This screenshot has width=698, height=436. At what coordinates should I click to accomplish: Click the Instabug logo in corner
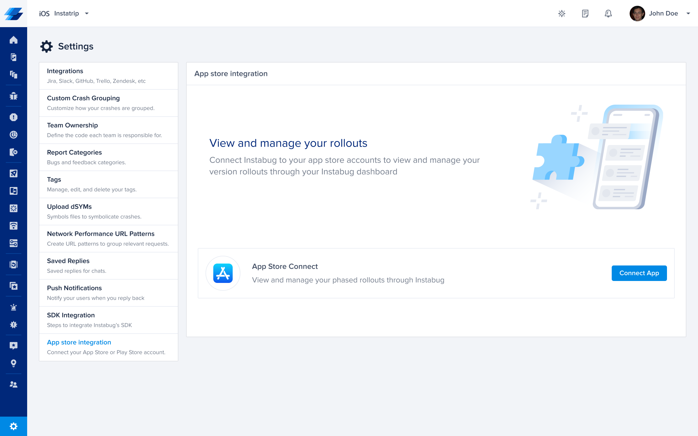tap(14, 13)
